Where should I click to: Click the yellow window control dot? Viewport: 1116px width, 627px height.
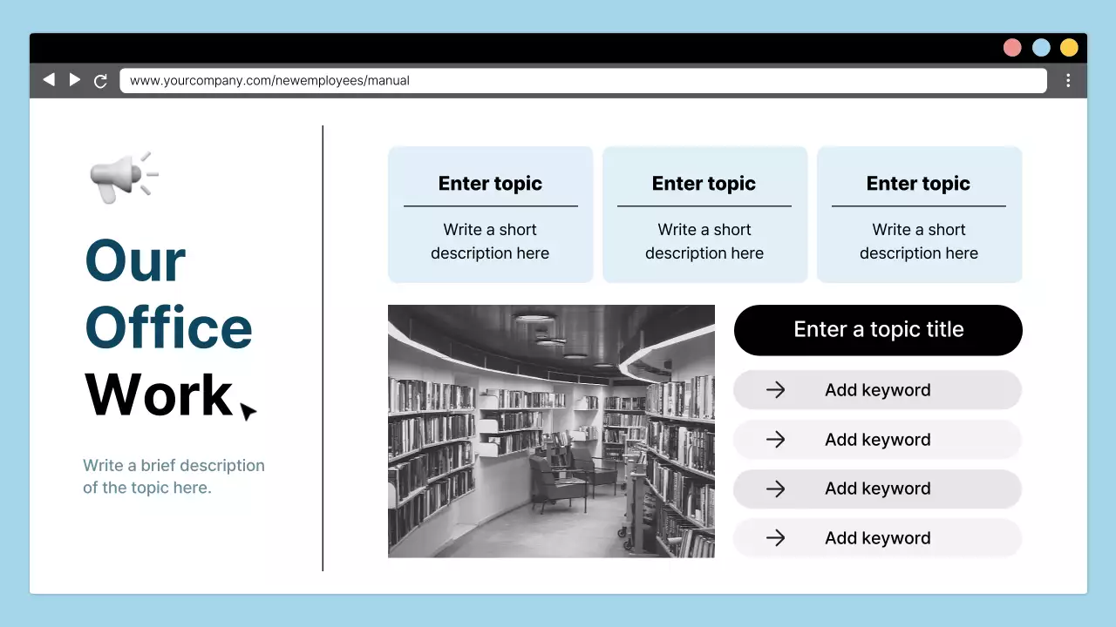coord(1069,47)
